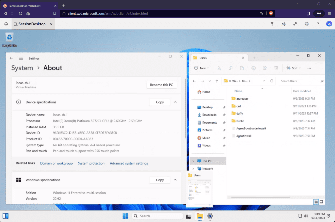Open a new browser tab
Viewport: 335px width, 222px height.
(x=63, y=6)
